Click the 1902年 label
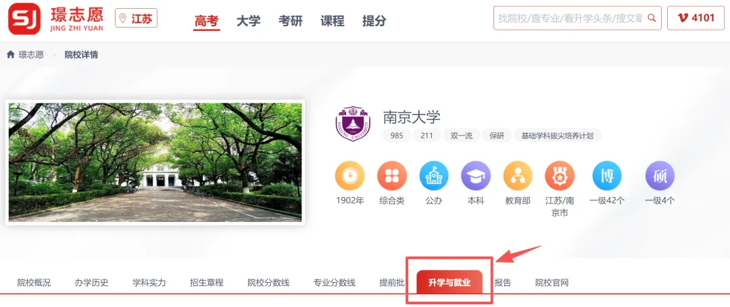This screenshot has height=307, width=730. coord(349,201)
